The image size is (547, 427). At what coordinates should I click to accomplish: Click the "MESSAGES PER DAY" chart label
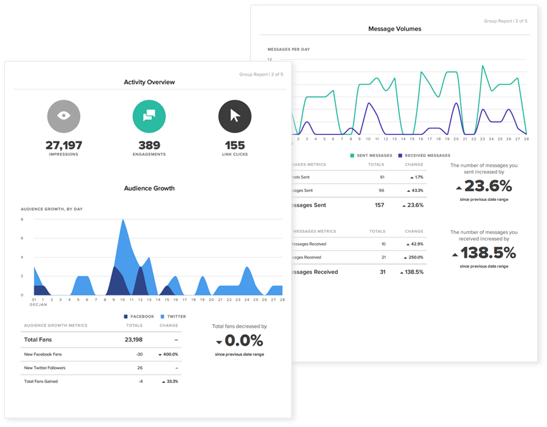click(289, 49)
